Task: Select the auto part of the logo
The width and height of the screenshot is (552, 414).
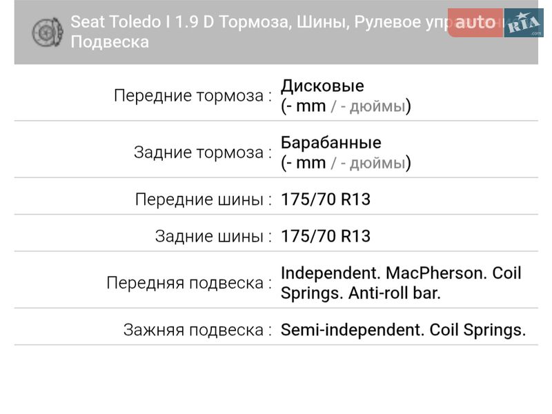Action: pyautogui.click(x=475, y=23)
